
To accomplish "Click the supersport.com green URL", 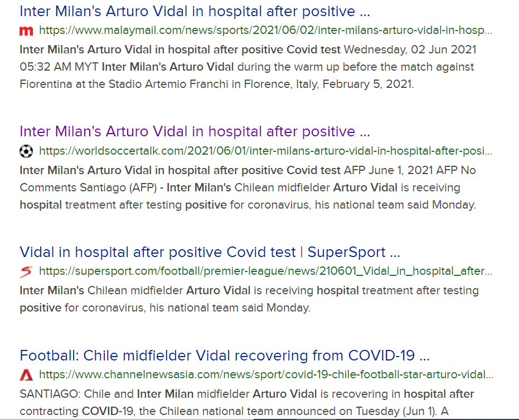I will pyautogui.click(x=265, y=271).
